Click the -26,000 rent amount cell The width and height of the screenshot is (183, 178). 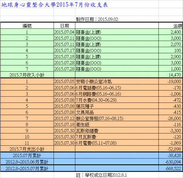[171, 118]
